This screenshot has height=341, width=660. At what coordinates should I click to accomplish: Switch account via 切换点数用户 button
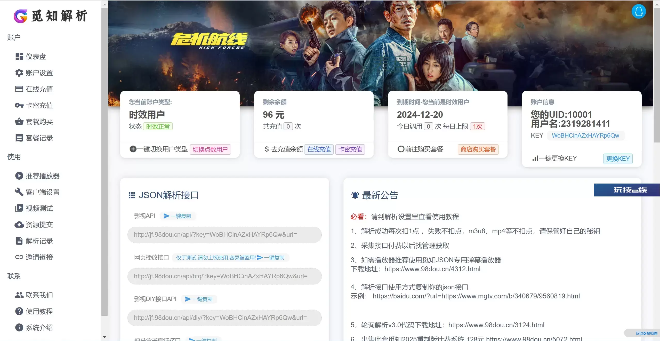(x=210, y=149)
